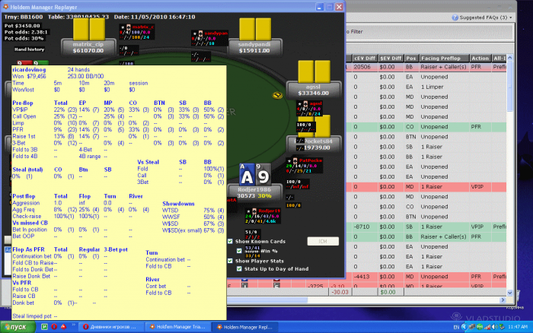Click the player note icon beside PatPocke

point(295,160)
